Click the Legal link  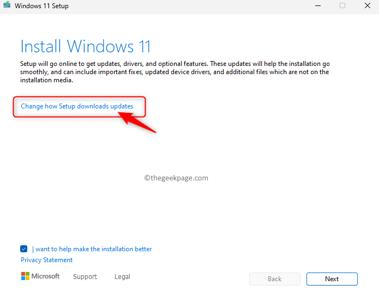point(122,276)
